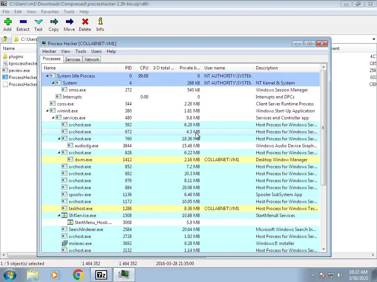Click scroll-up arrow of process list
Screen dimensions: 377x282
click(324, 67)
